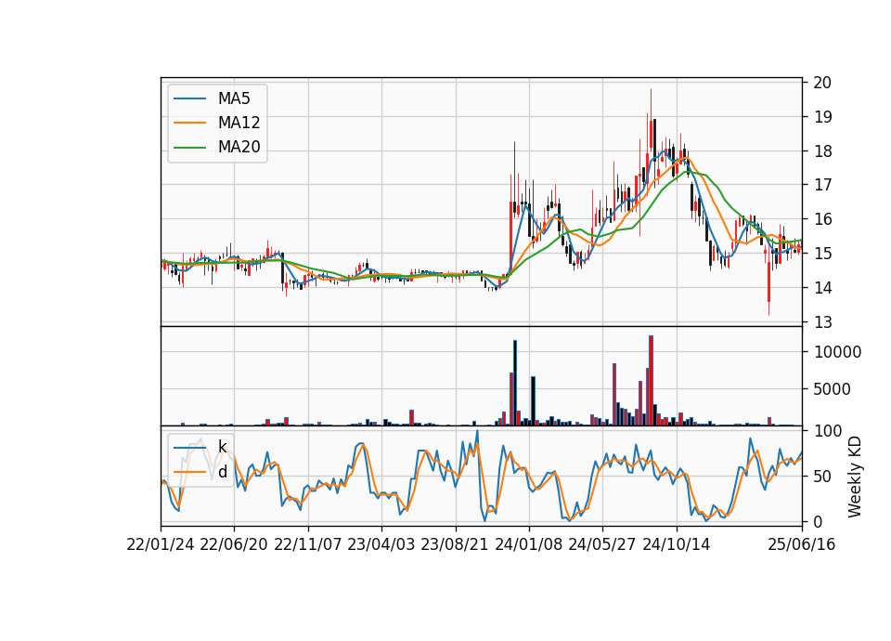Click the 24/10/14 date tick label
891x641 pixels.
tap(677, 544)
